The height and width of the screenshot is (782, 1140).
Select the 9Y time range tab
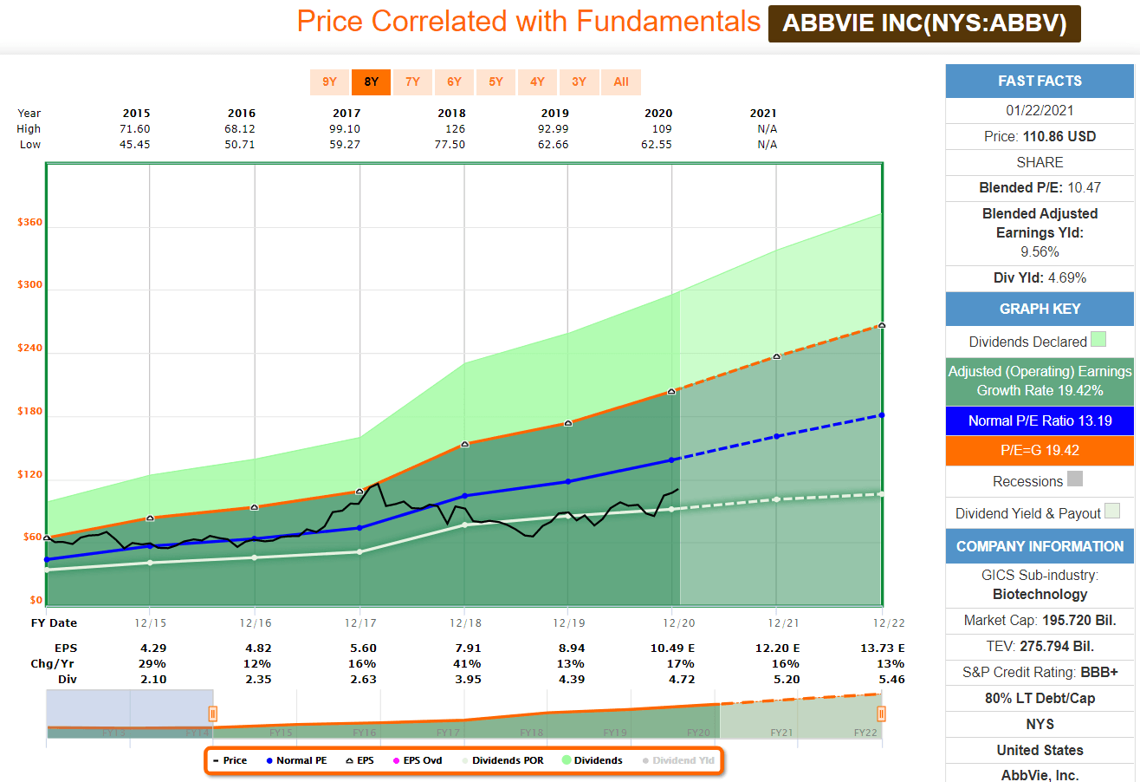[x=329, y=81]
